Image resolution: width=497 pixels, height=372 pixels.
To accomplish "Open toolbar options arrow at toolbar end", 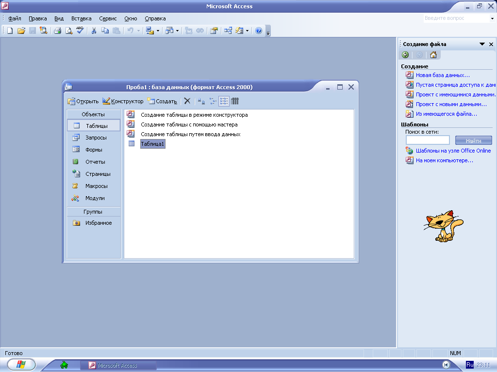I will tap(268, 31).
